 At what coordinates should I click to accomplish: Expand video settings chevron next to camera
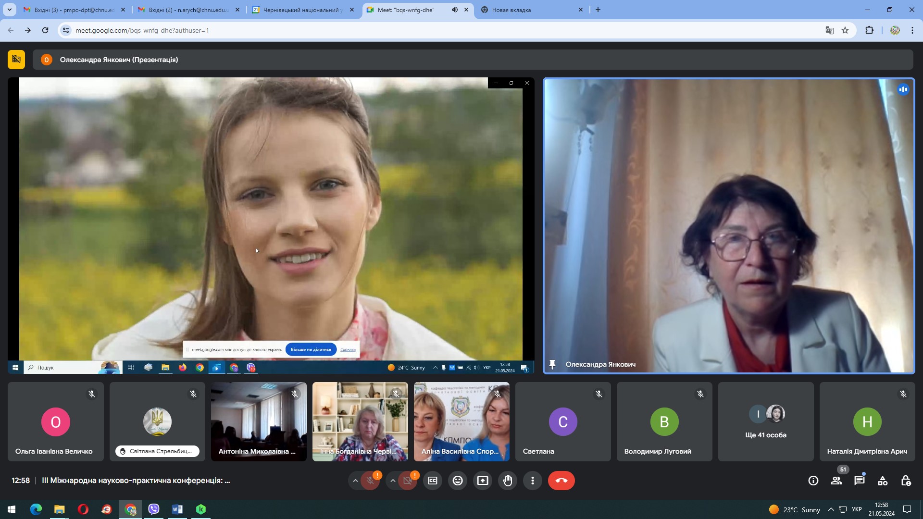393,481
